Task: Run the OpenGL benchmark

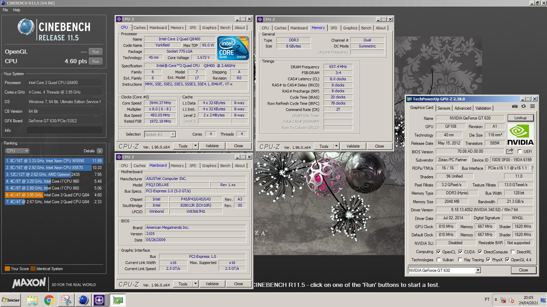Action: (96, 52)
